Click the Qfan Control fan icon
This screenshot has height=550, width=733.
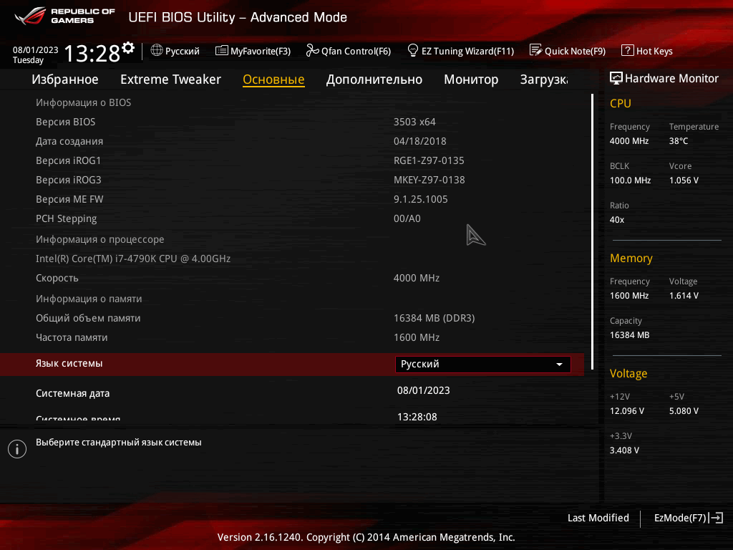(312, 51)
